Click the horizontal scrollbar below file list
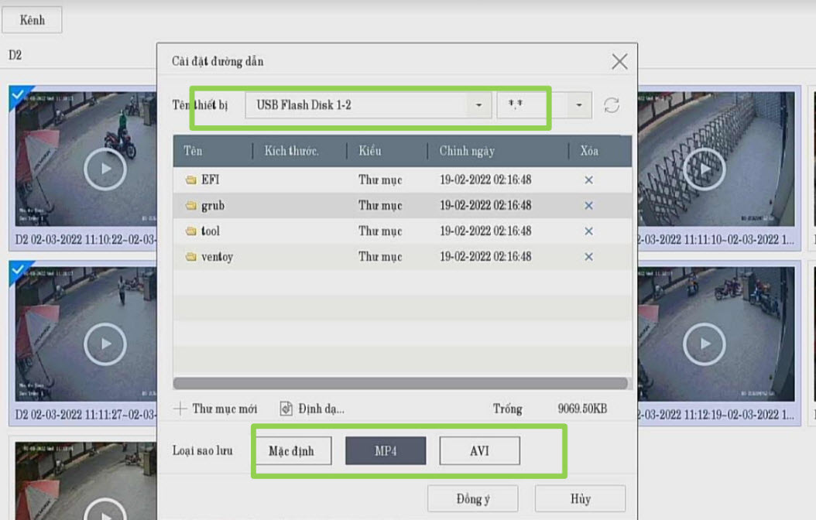The width and height of the screenshot is (816, 520). point(399,383)
